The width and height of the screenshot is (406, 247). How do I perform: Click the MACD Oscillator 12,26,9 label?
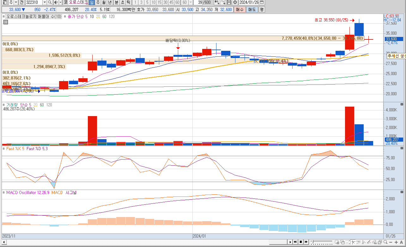pyautogui.click(x=28, y=192)
